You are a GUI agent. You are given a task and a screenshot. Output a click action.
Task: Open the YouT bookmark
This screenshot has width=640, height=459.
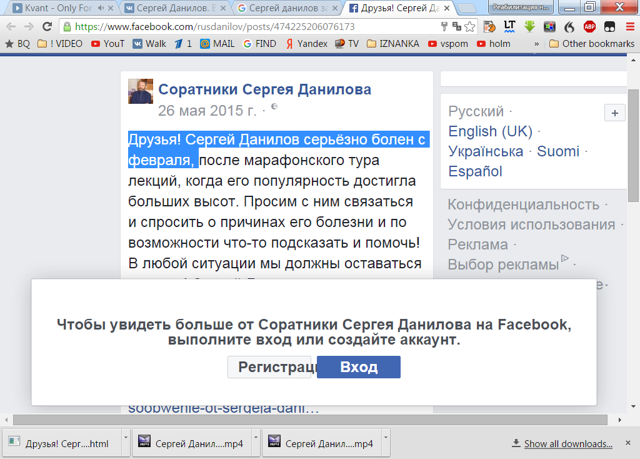[107, 44]
